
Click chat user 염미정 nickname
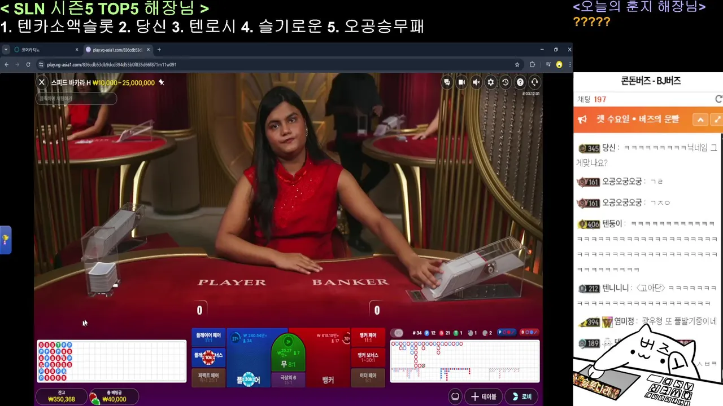(624, 321)
